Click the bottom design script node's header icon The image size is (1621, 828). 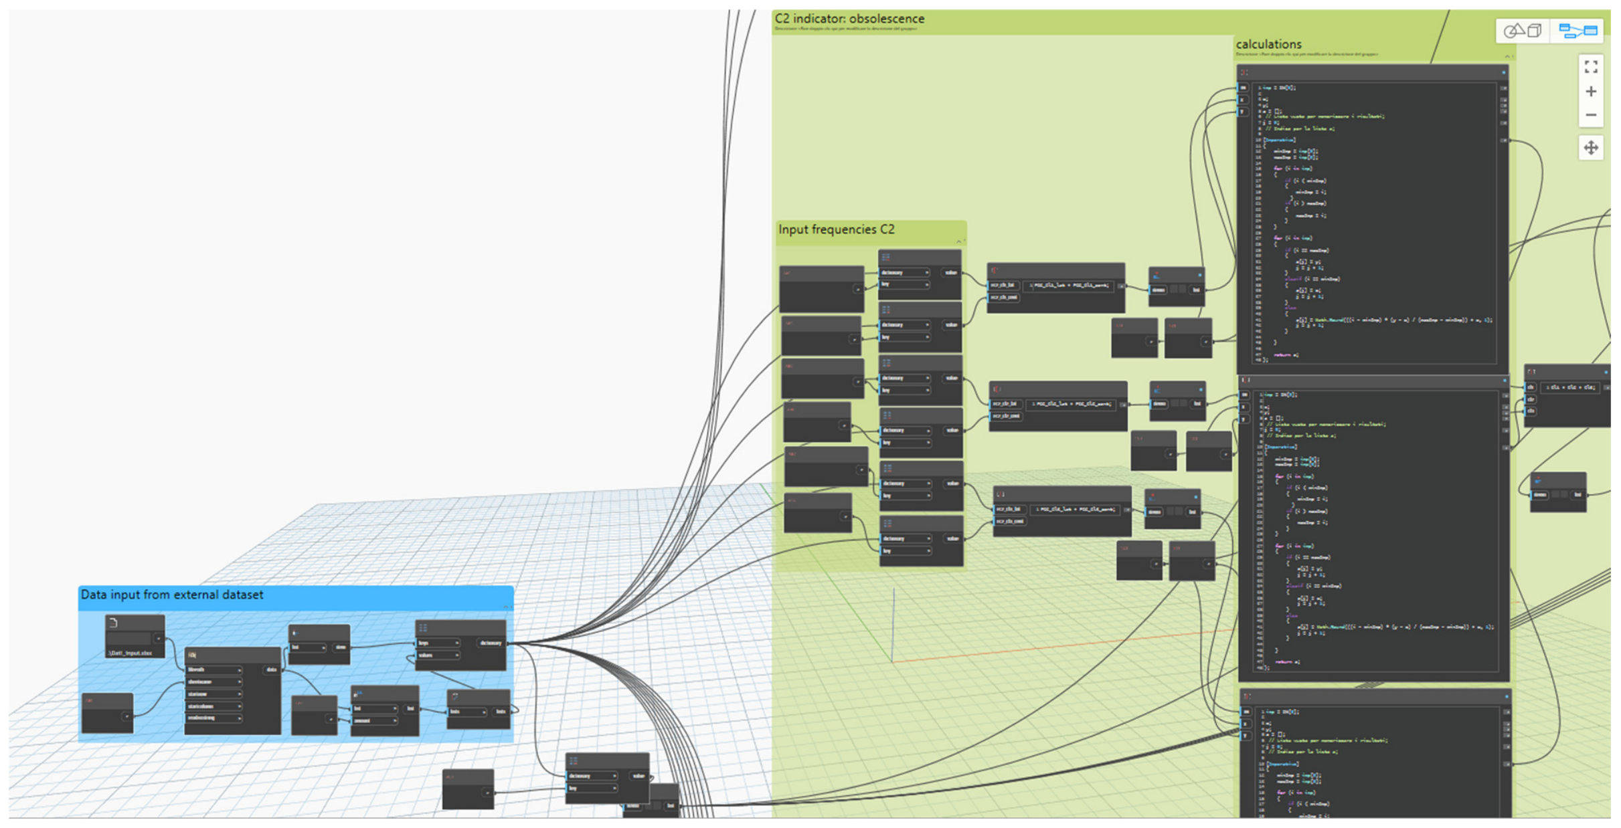[x=1247, y=696]
